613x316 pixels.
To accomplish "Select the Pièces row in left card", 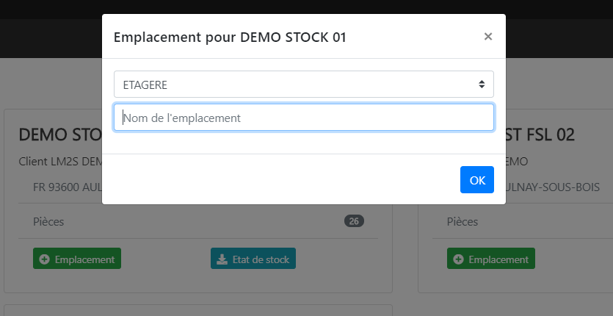I will click(197, 222).
